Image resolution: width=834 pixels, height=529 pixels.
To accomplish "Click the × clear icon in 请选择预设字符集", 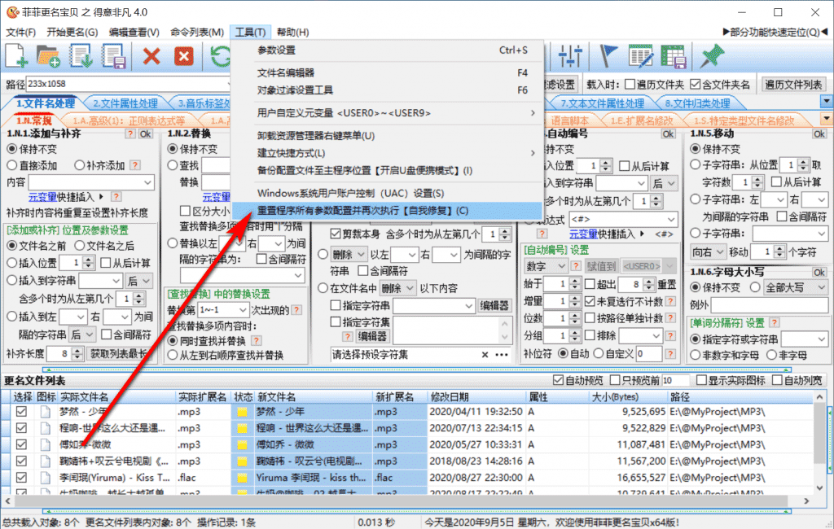I will 485,355.
